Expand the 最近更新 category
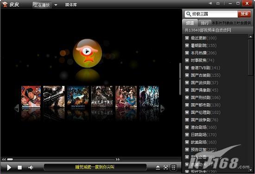Screen dimensions: 255x174 (x=187, y=38)
